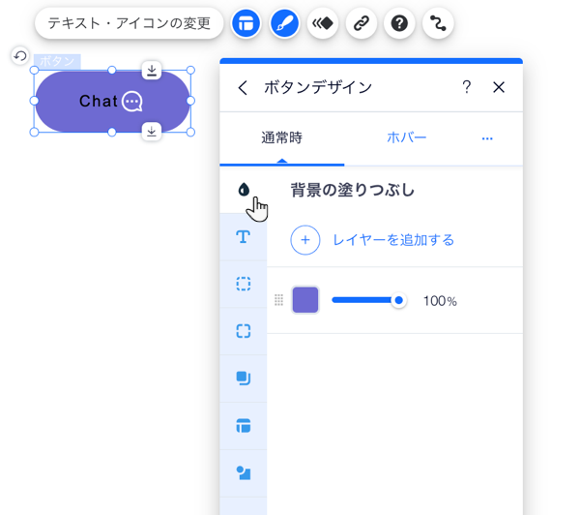Click the レイヤーを追加する link
Image resolution: width=580 pixels, height=515 pixels.
[393, 240]
